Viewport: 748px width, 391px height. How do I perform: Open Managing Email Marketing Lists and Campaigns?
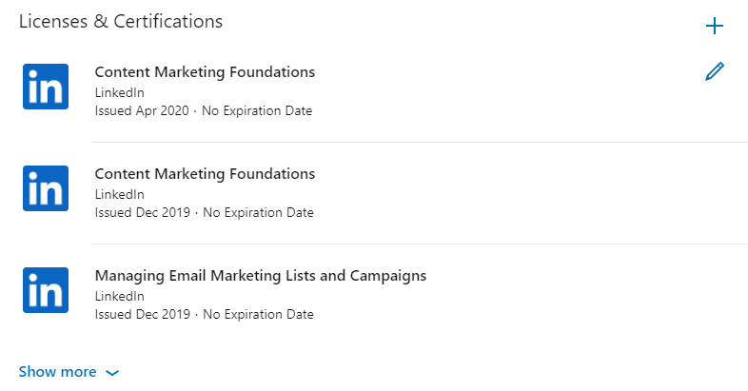pyautogui.click(x=261, y=276)
